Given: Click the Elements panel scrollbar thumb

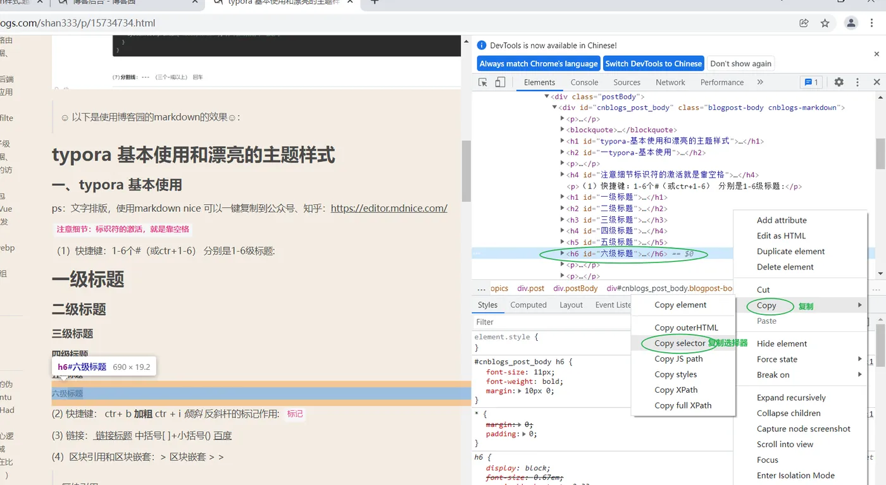Looking at the screenshot, I should [x=880, y=154].
